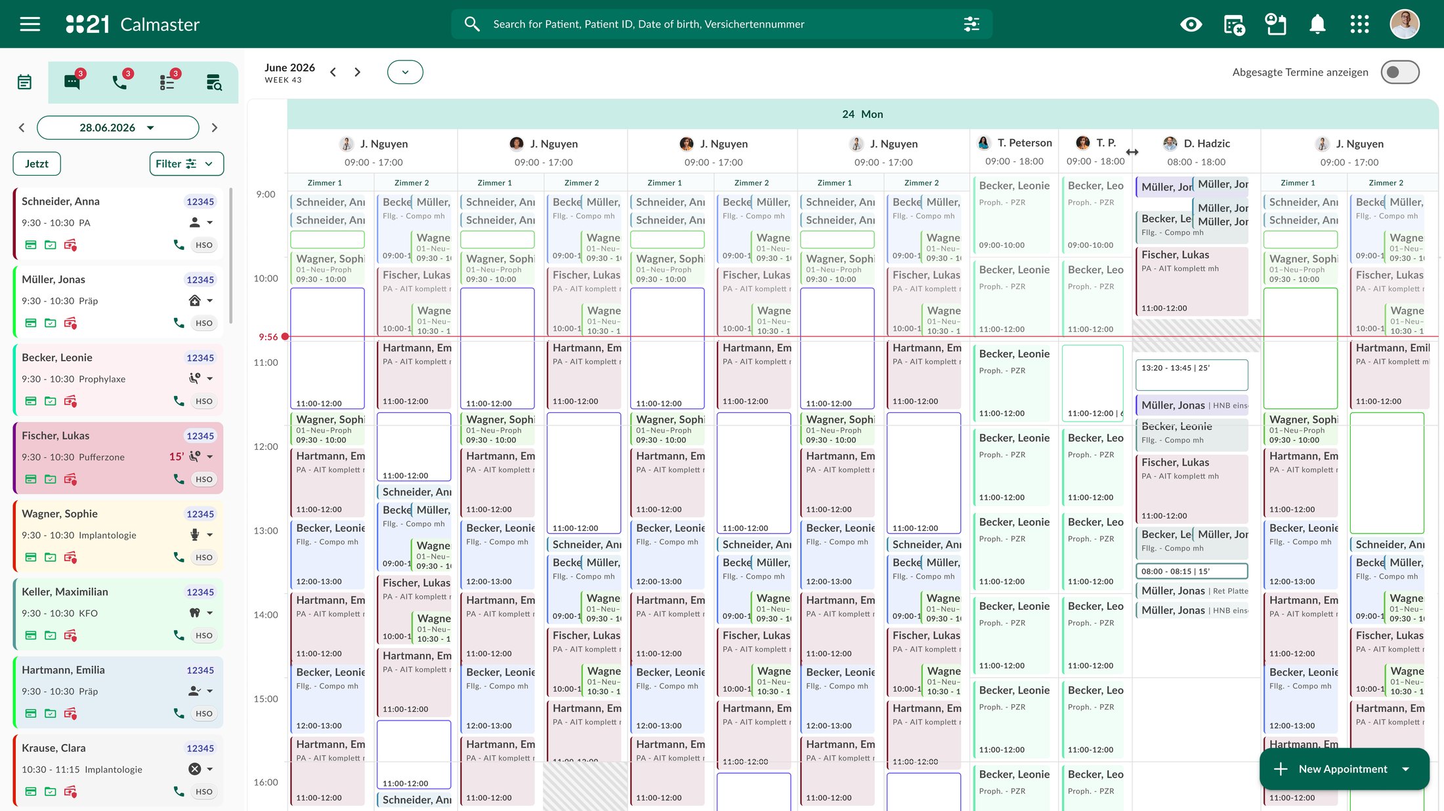Go to previous week in calendar
Viewport: 1444px width, 811px height.
click(x=333, y=72)
